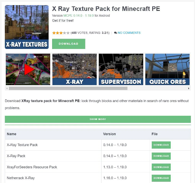Click the X-Ray Textures cover image

(x=27, y=27)
